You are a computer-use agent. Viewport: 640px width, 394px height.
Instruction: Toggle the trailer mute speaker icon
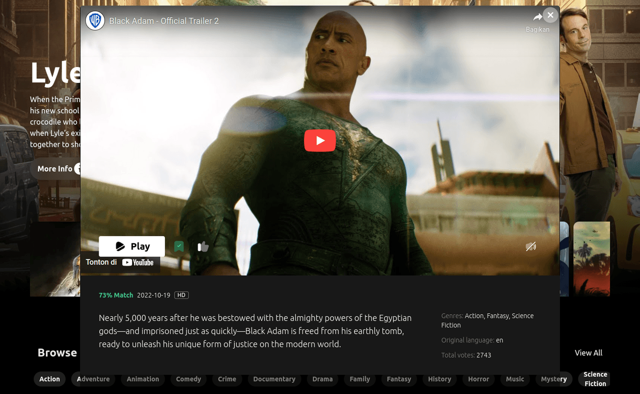click(530, 246)
